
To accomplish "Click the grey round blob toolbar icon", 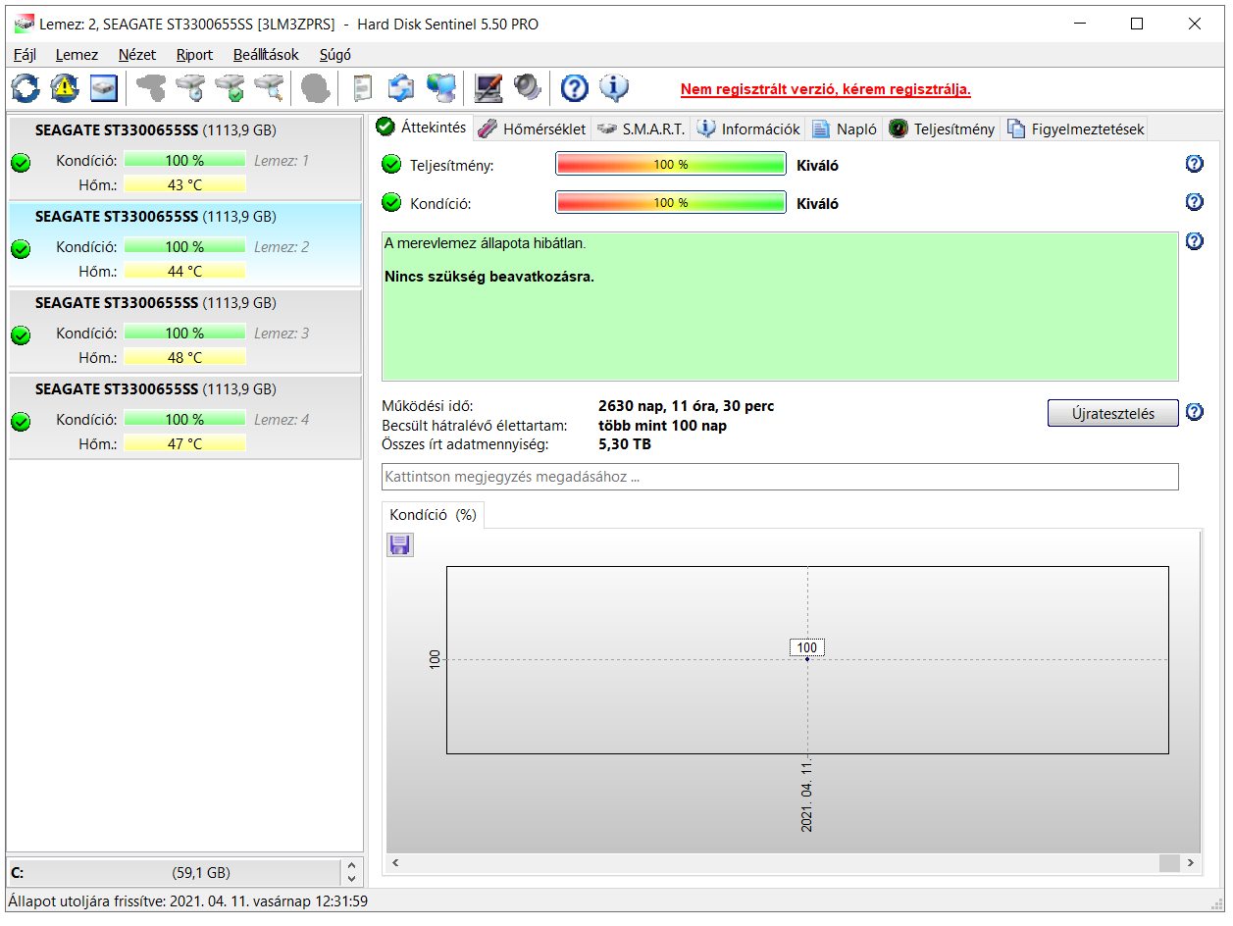I will 315,88.
